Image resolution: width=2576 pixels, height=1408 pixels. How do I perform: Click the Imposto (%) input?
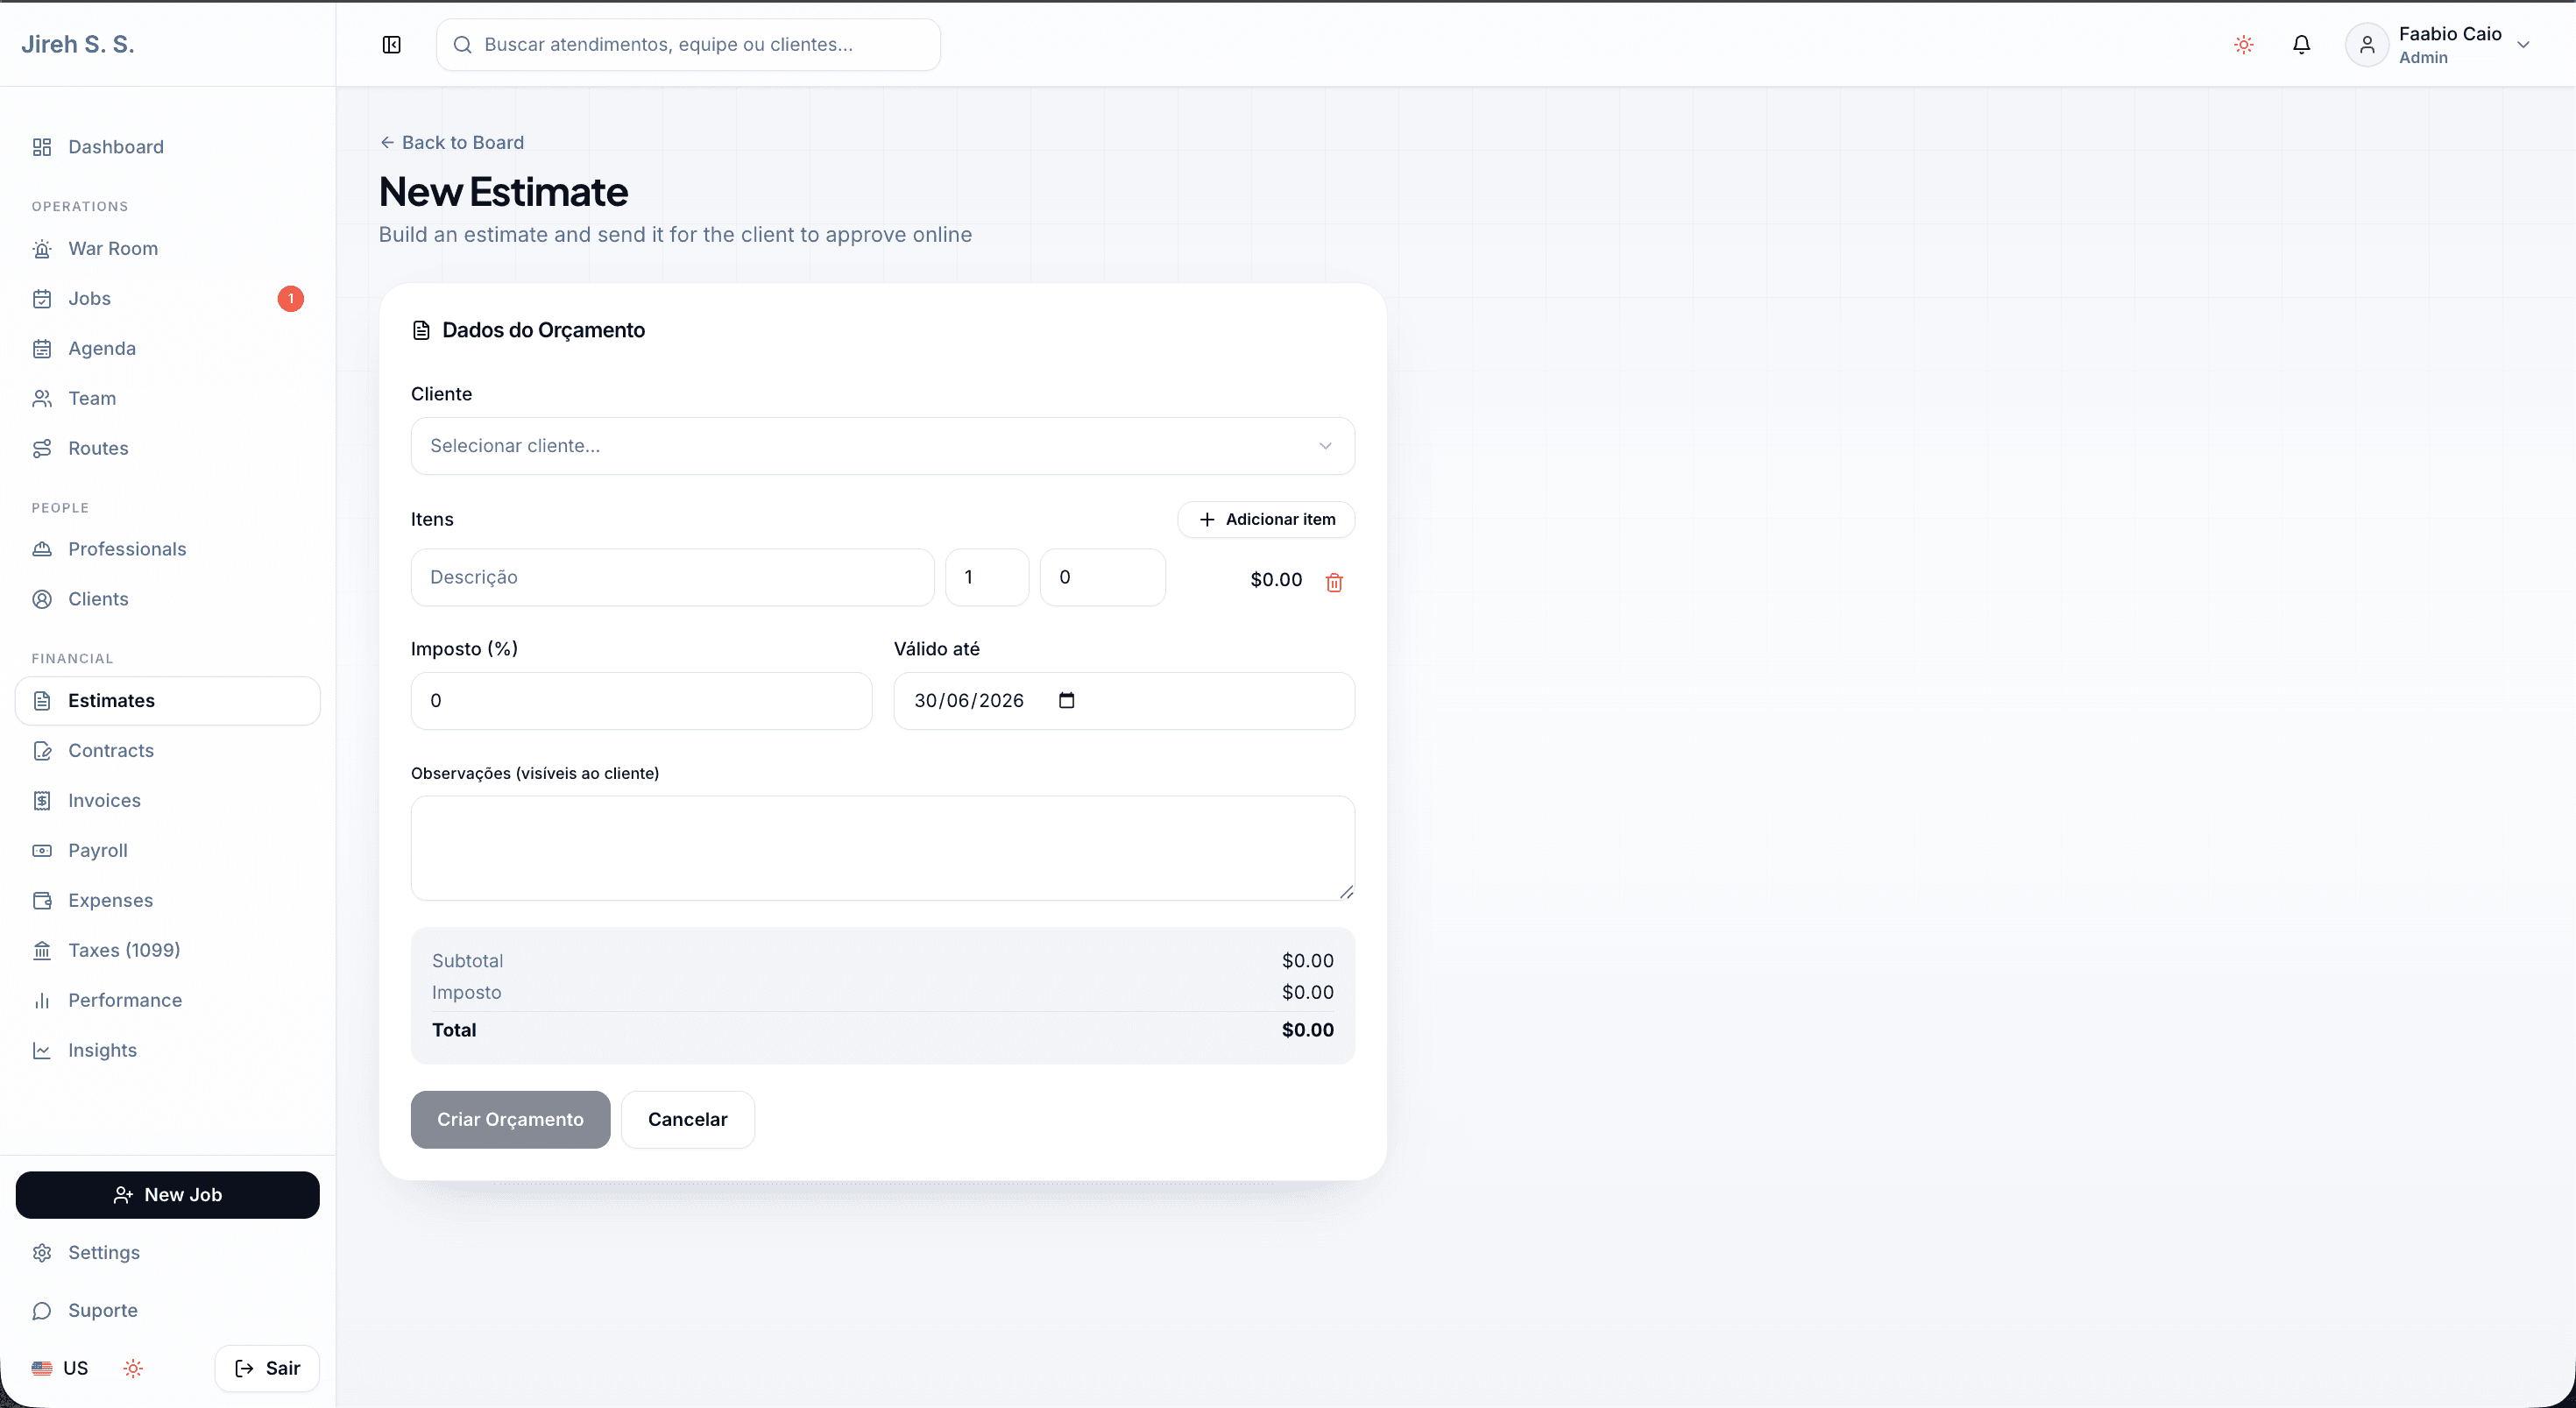641,701
